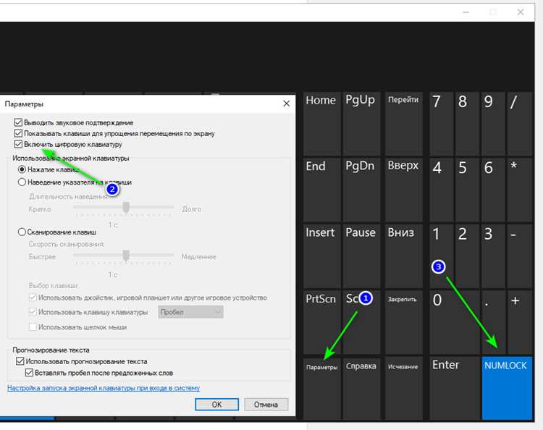This screenshot has height=430, width=543.
Task: Tap the numpad 1 key
Action: tap(441, 256)
